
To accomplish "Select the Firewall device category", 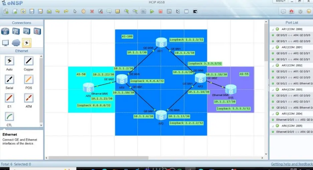I will pos(37,31).
